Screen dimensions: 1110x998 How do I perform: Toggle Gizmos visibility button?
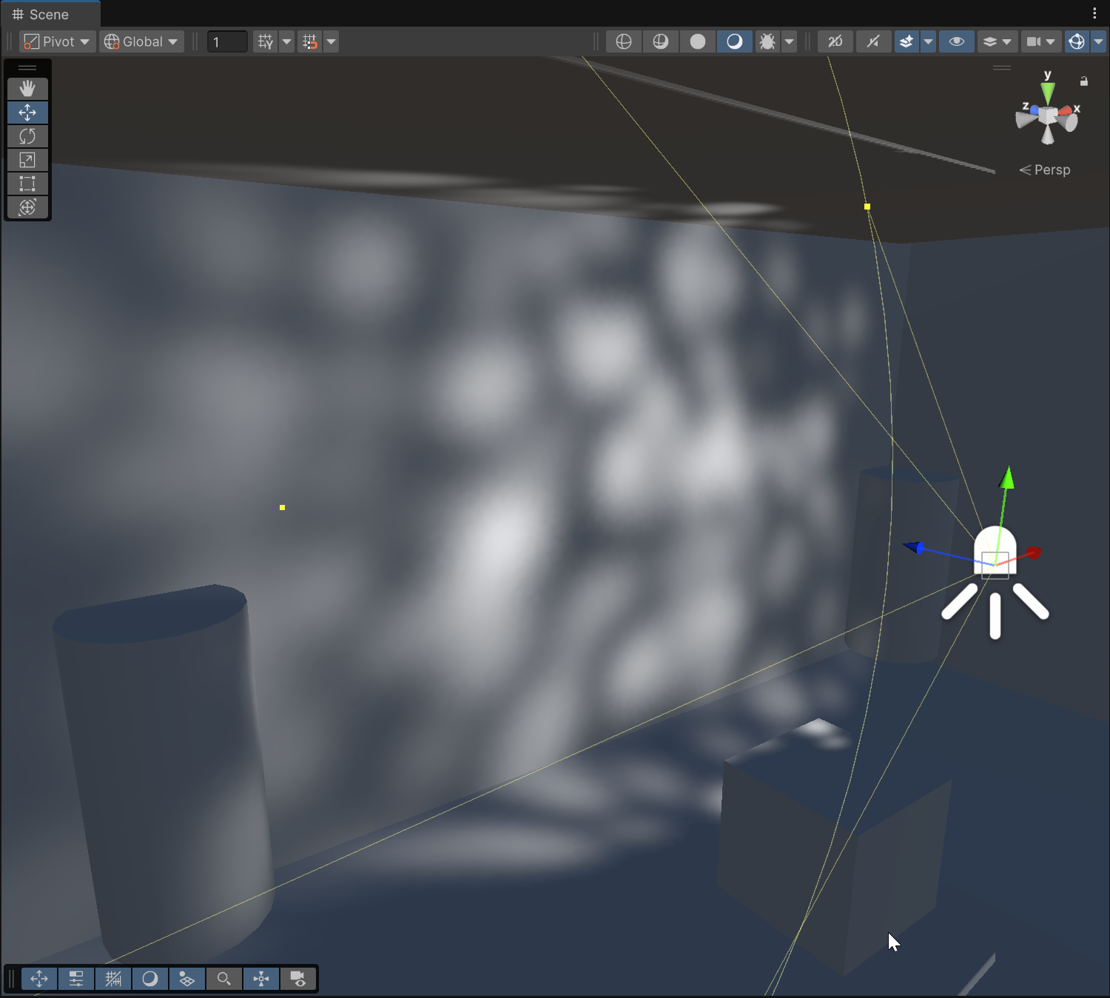1077,41
